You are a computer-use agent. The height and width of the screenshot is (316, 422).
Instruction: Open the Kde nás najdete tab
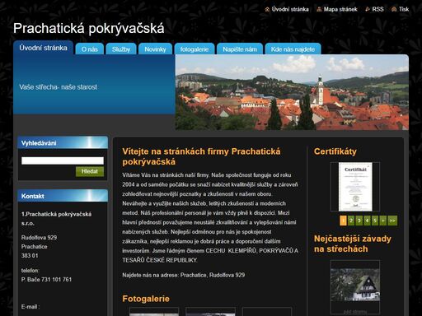point(293,49)
